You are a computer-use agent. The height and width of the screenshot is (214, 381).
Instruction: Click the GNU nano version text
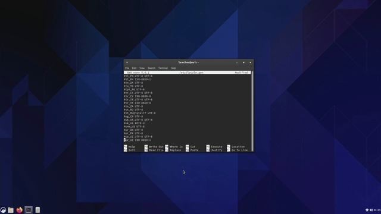pyautogui.click(x=138, y=73)
